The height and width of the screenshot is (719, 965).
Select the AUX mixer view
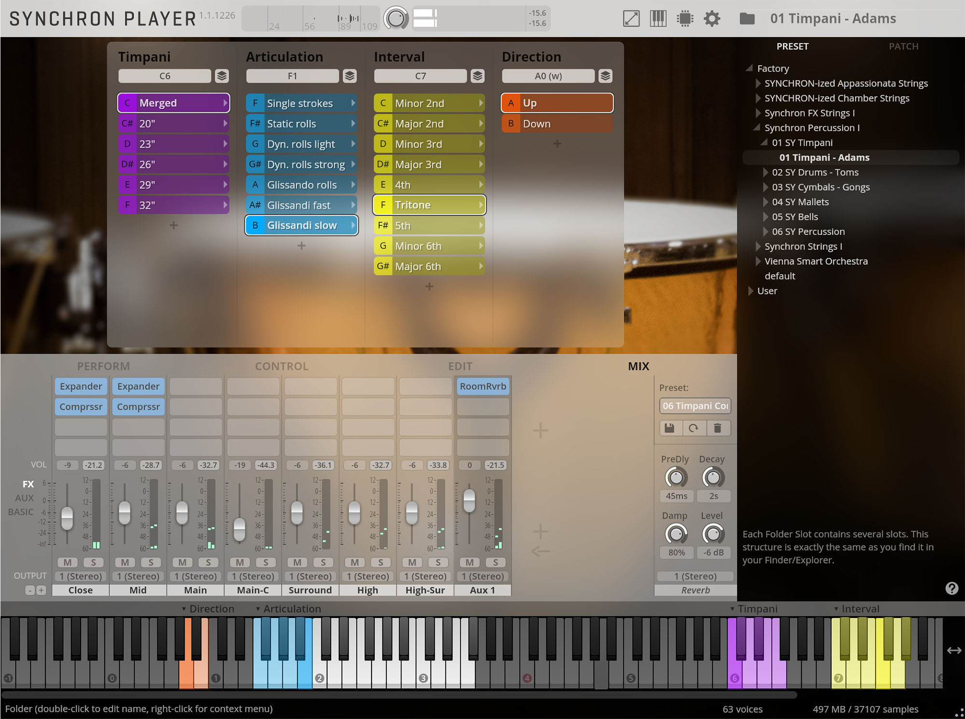25,498
